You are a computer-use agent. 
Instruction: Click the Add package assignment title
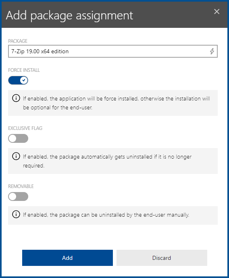pos(69,16)
